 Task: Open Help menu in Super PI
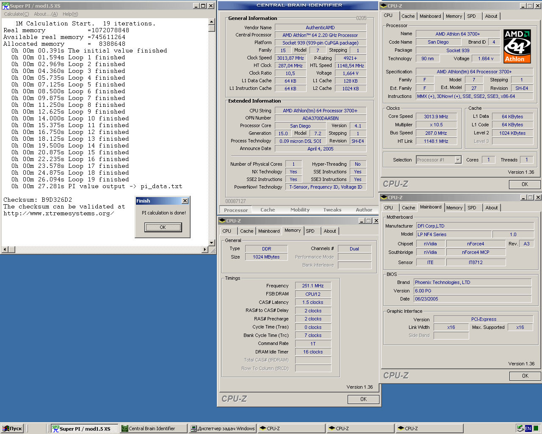(70, 14)
